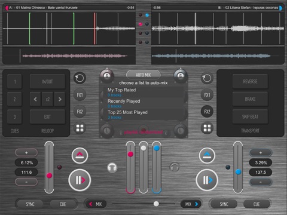This screenshot has width=287, height=215.
Task: Click SKIP BEAT button
Action: pyautogui.click(x=250, y=116)
